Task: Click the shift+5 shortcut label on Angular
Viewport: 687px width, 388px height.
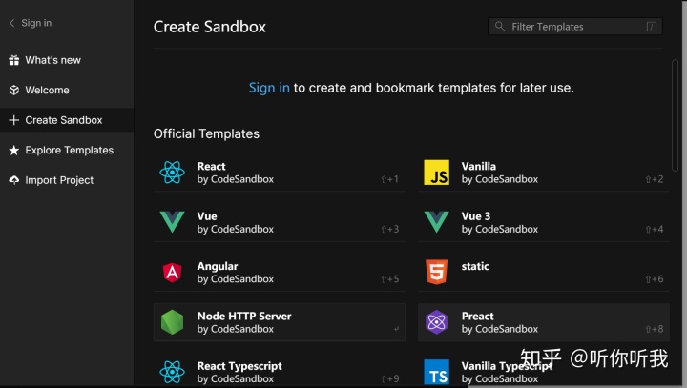Action: tap(389, 279)
